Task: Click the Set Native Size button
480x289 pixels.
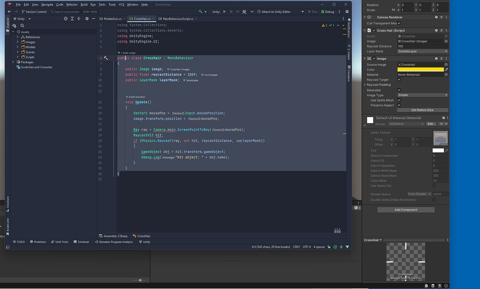Action: (422, 110)
